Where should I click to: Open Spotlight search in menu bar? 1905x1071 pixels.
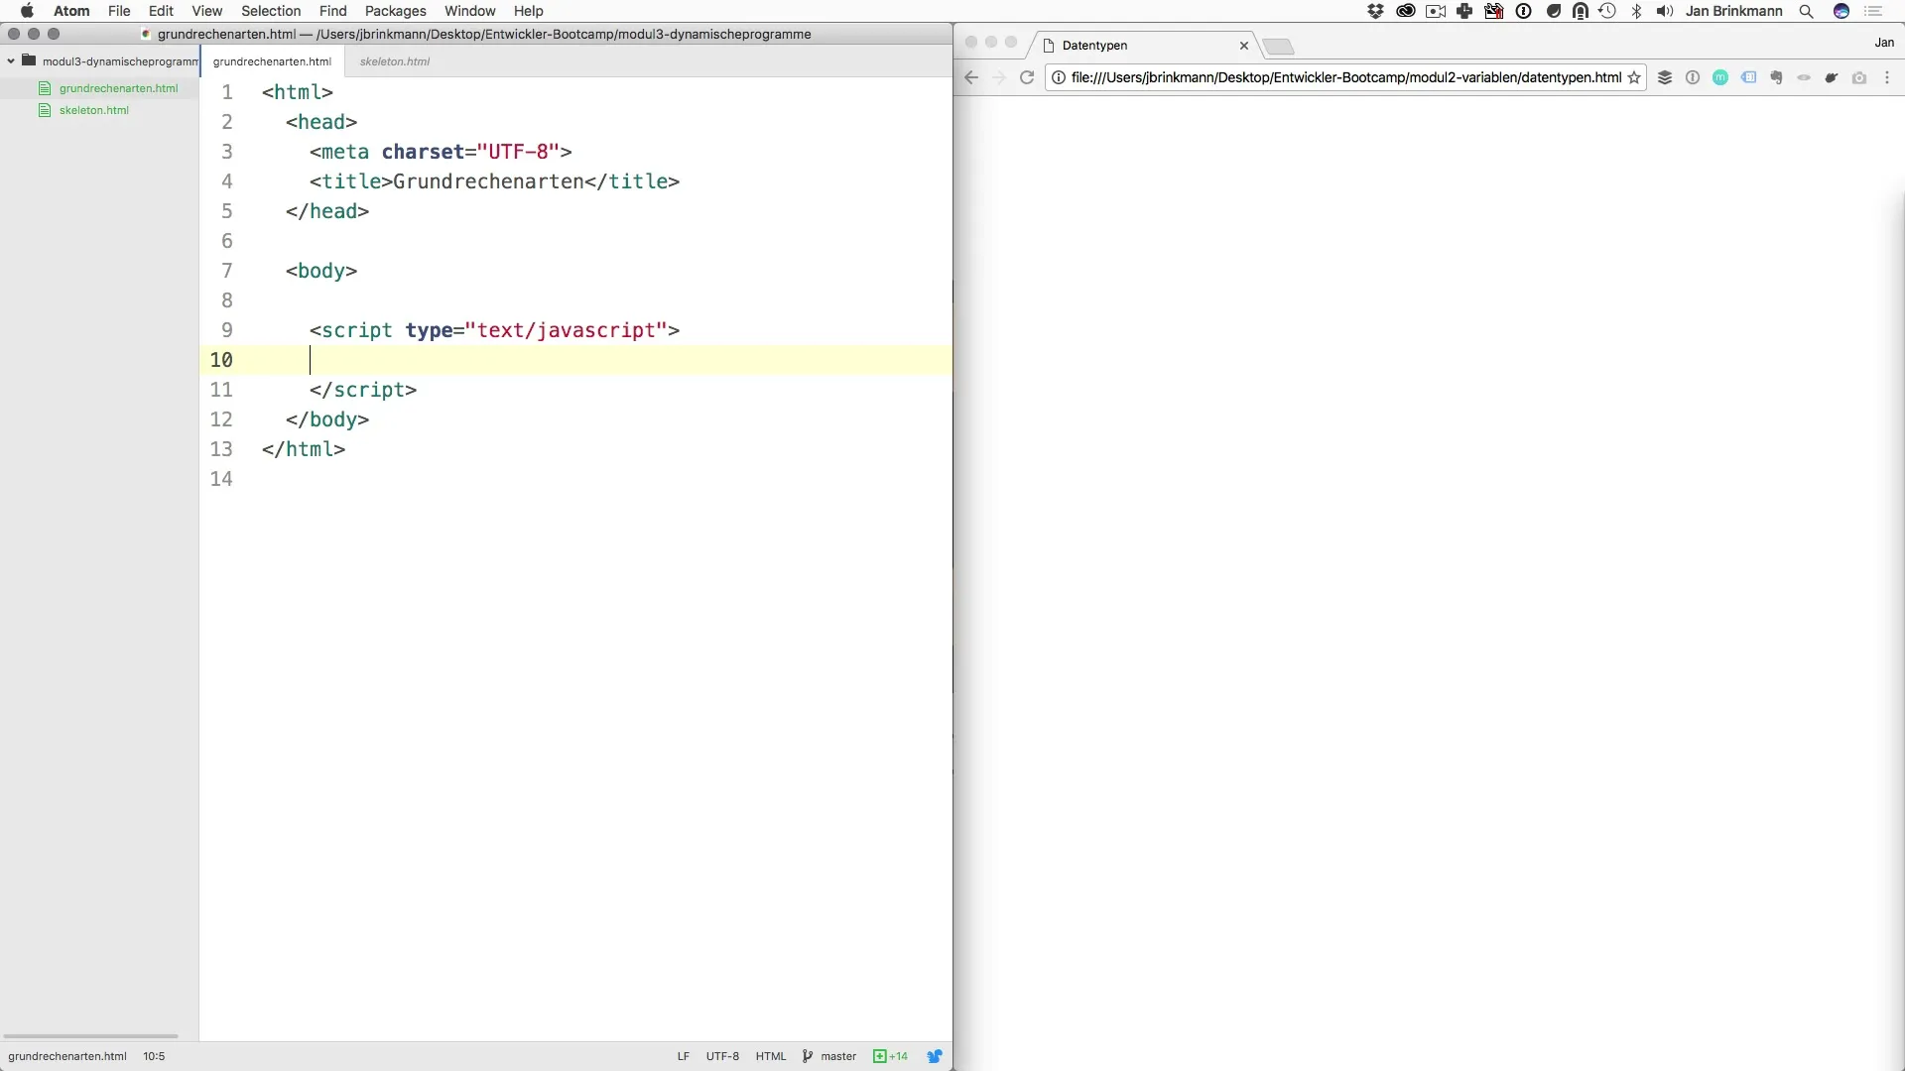pyautogui.click(x=1807, y=11)
